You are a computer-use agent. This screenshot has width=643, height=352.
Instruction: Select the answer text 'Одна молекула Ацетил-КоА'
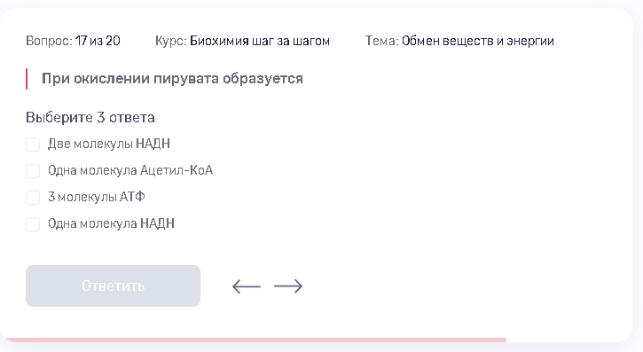pyautogui.click(x=130, y=170)
